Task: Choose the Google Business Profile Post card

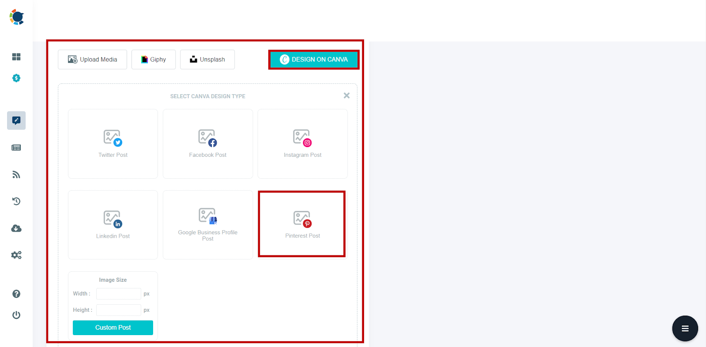Action: coord(208,225)
